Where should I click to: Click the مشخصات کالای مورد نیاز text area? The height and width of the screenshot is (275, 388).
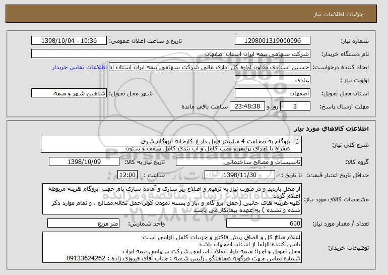click(x=172, y=199)
